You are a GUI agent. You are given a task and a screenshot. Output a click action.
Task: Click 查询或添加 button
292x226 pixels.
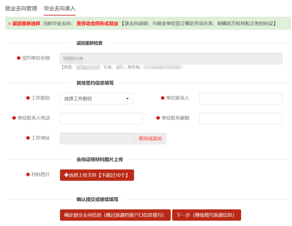[150, 138]
